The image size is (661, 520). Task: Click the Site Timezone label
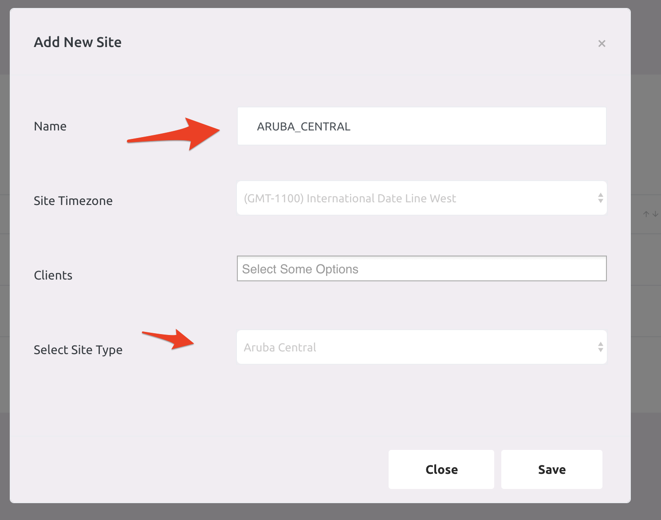(x=73, y=201)
